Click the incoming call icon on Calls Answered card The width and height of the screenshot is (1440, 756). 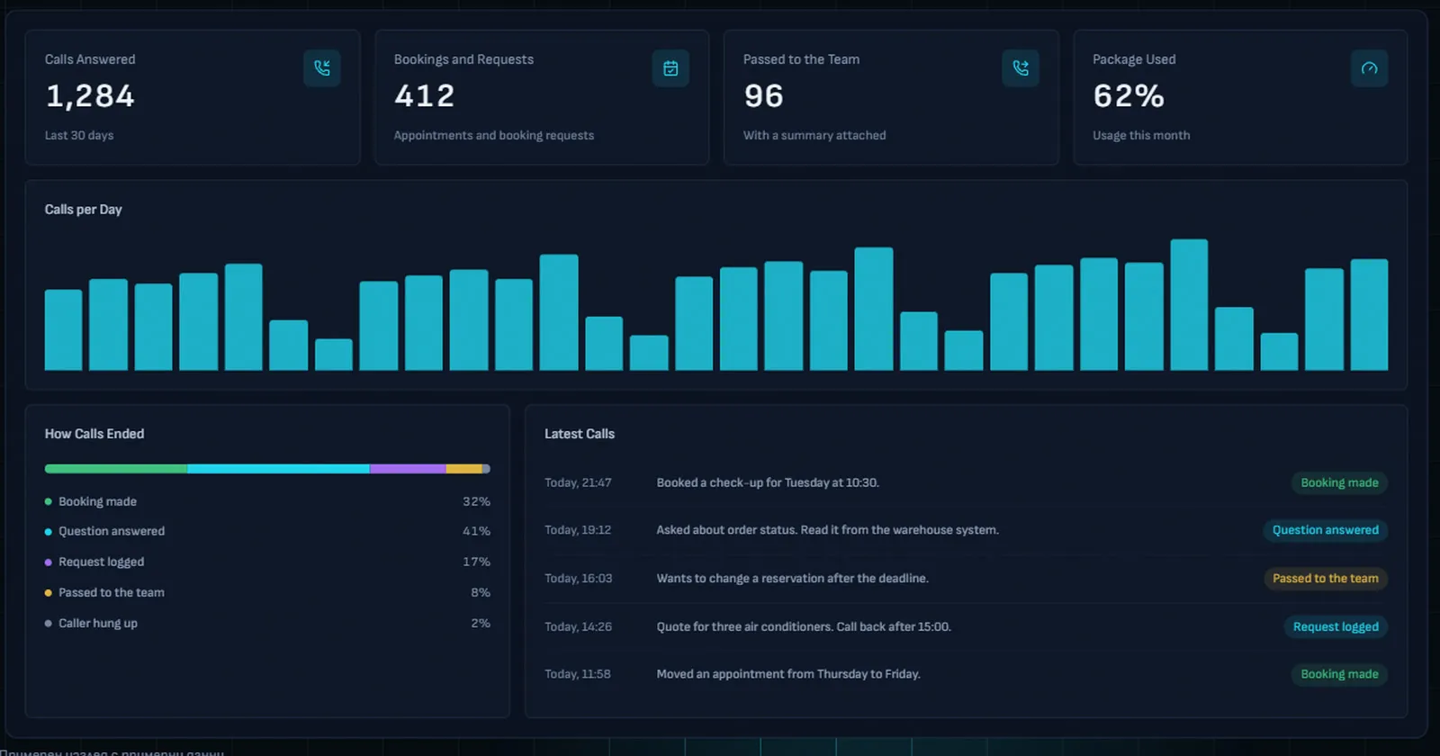(321, 68)
